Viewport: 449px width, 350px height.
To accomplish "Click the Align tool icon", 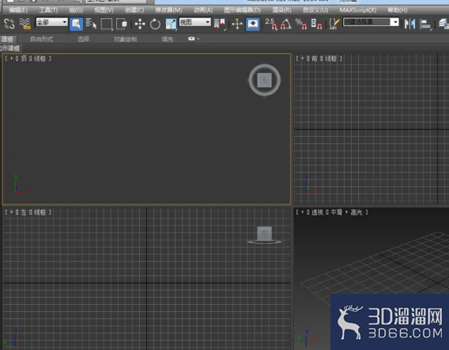I will 425,24.
